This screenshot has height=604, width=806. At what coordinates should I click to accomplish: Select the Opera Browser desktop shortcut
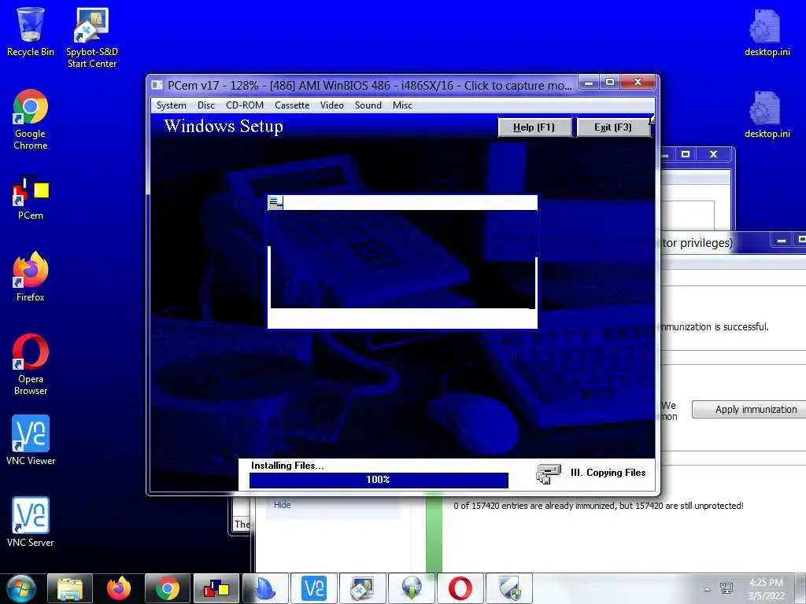pyautogui.click(x=31, y=365)
